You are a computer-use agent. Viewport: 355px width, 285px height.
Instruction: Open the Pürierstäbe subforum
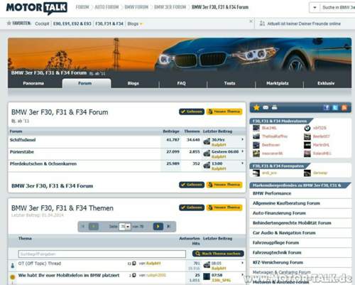tap(22, 152)
